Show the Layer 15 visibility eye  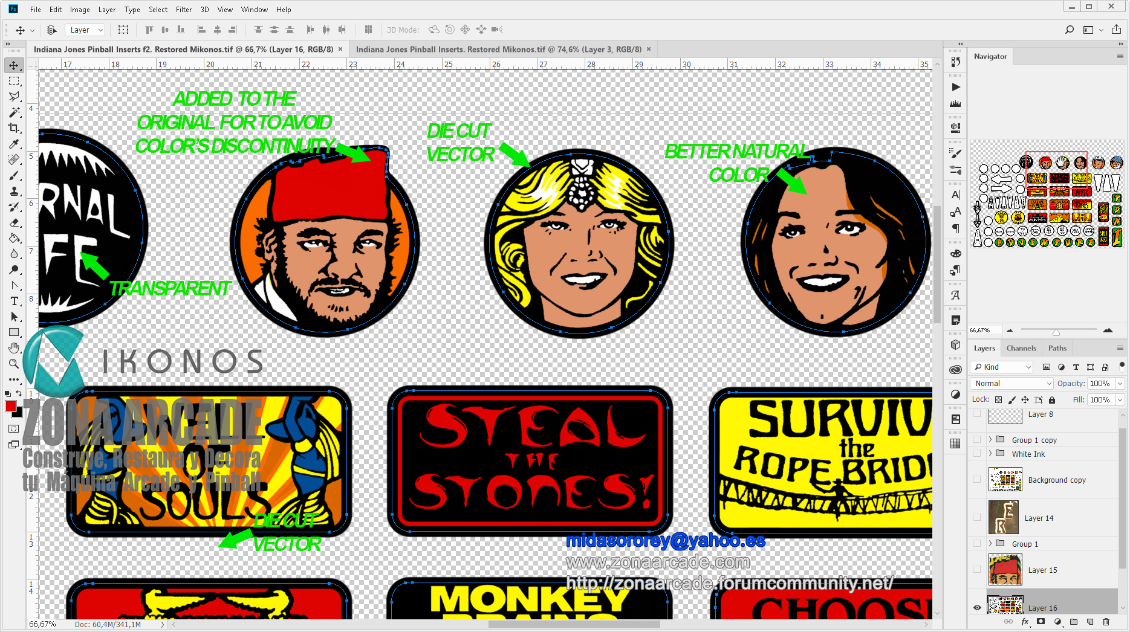978,569
